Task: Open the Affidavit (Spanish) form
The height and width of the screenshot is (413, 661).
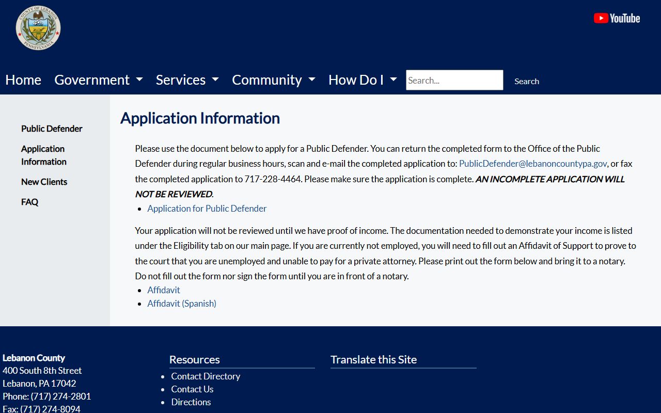Action: [182, 304]
